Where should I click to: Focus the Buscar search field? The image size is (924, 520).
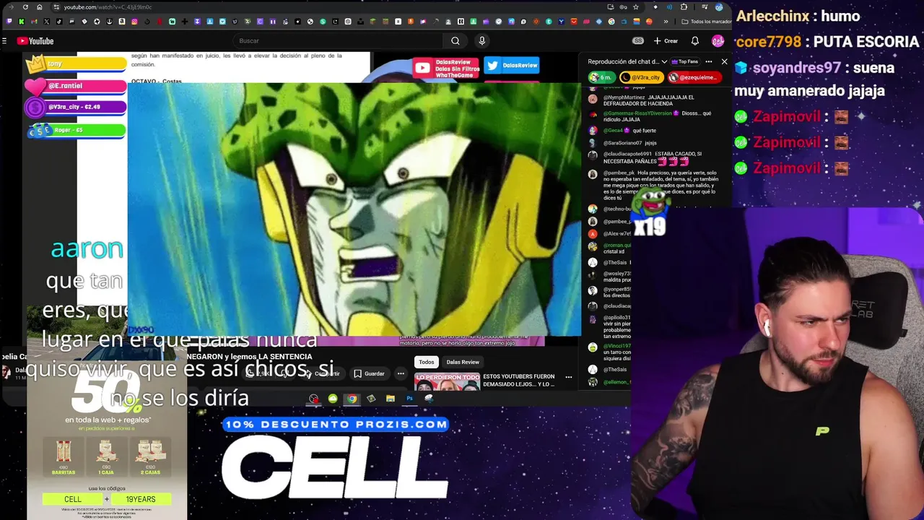pos(339,41)
